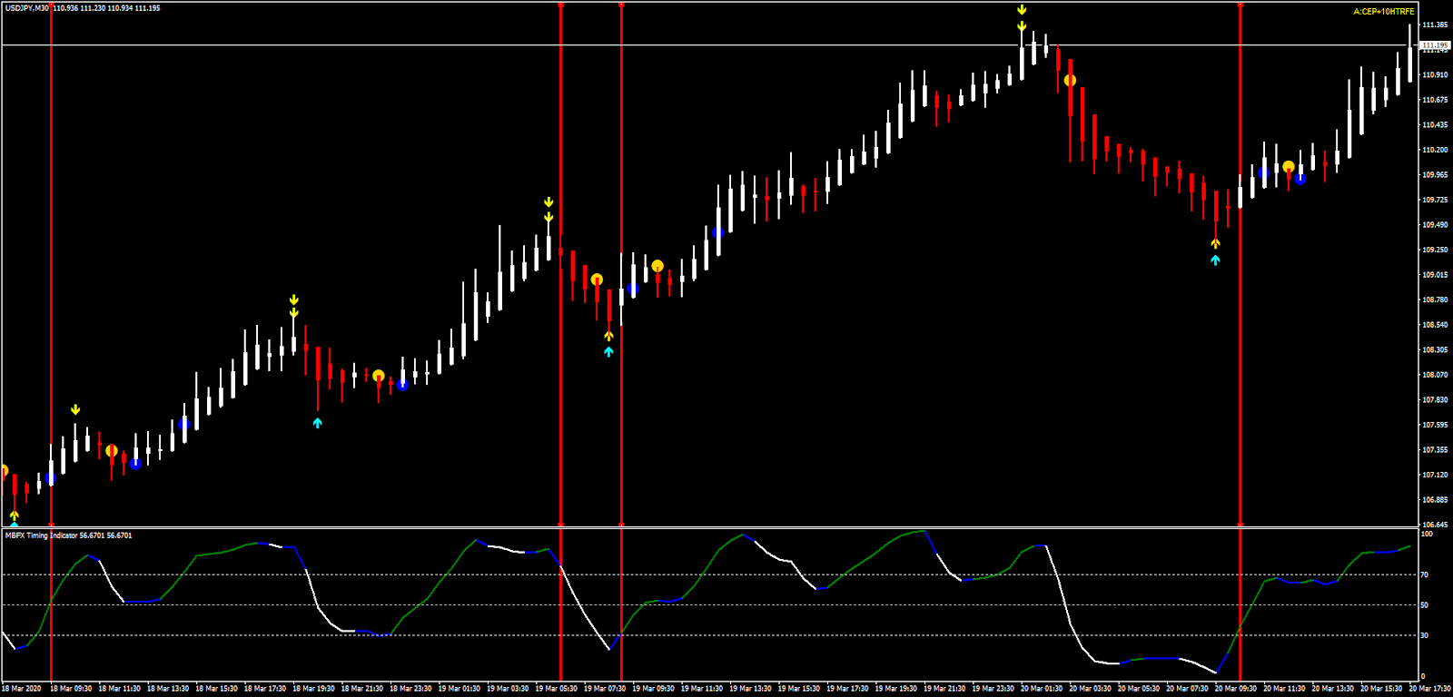Screen dimensions: 1453x697
Task: Click the indicator level 50 label
Action: (x=1425, y=604)
